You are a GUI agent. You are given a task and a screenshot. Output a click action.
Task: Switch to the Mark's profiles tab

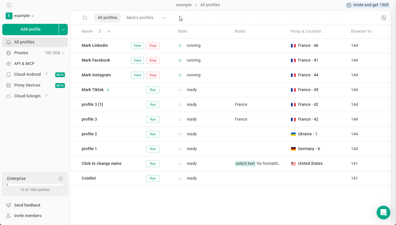coord(140,18)
